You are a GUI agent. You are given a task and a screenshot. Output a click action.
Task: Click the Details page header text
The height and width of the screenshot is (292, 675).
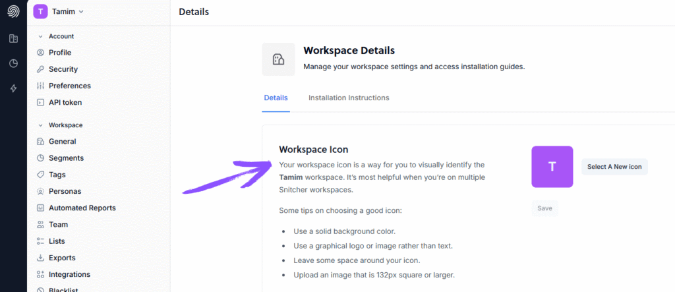point(194,12)
